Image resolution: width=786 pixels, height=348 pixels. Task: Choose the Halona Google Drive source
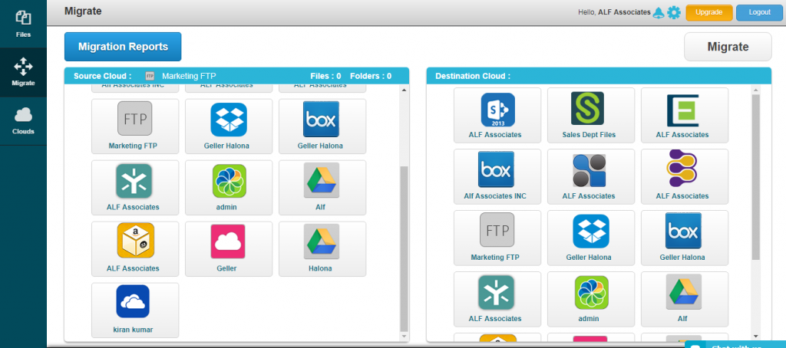point(322,249)
